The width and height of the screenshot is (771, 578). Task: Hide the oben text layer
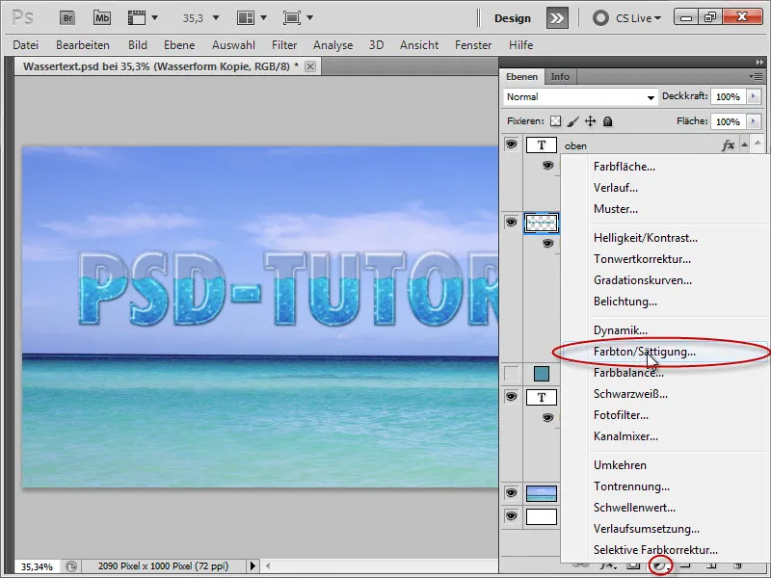click(511, 144)
